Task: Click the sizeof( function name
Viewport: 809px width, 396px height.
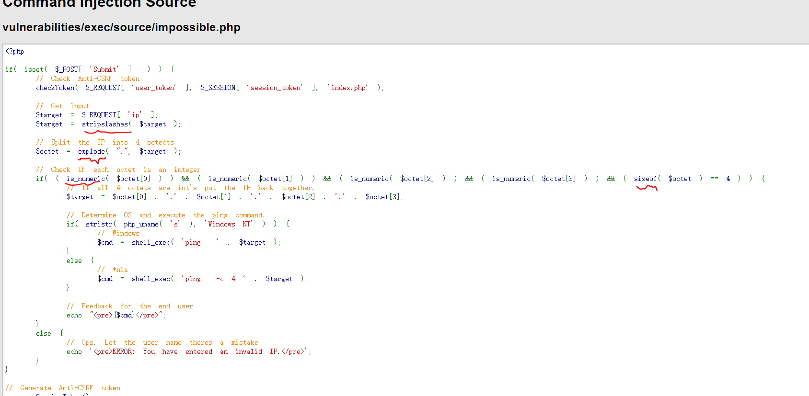Action: click(x=647, y=179)
